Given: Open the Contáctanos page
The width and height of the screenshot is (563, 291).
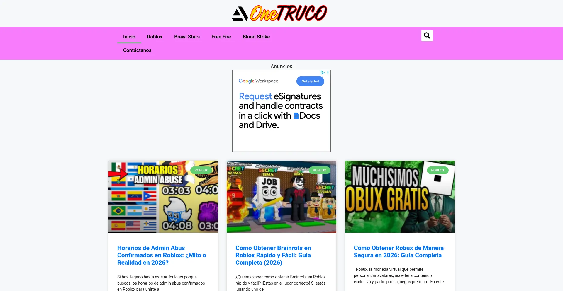Looking at the screenshot, I should (137, 50).
